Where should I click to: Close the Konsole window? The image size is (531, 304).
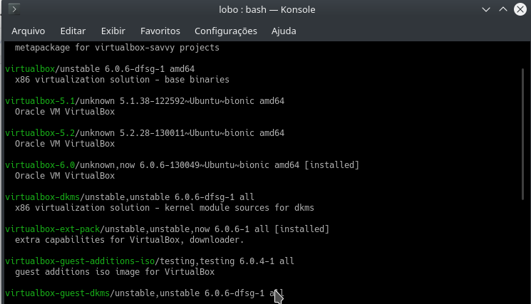520,9
